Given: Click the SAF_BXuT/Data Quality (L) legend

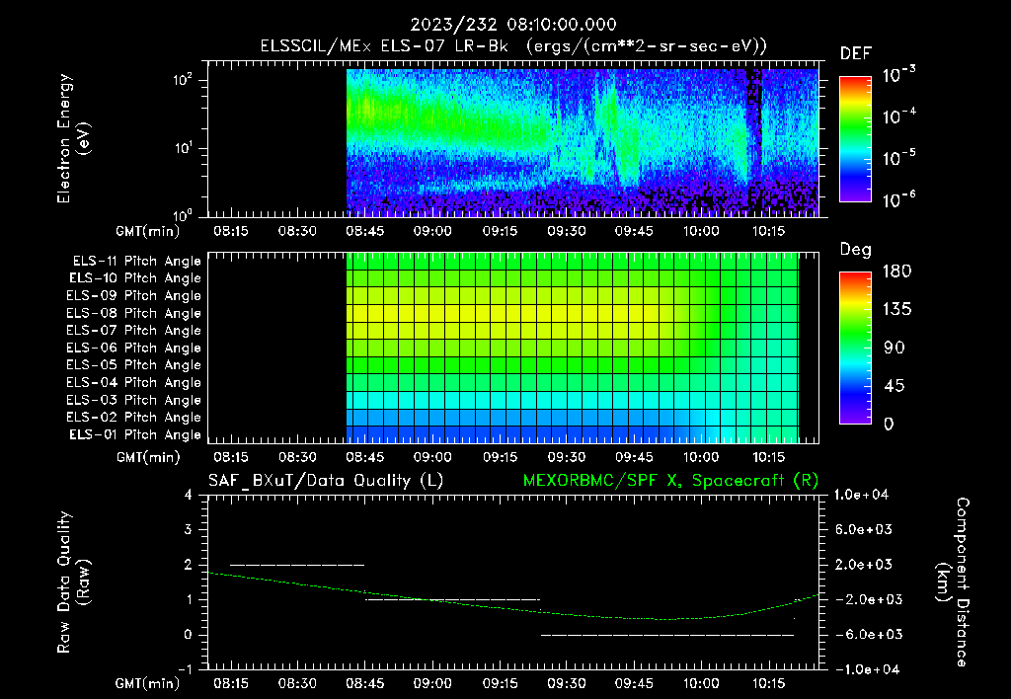Looking at the screenshot, I should click(326, 481).
